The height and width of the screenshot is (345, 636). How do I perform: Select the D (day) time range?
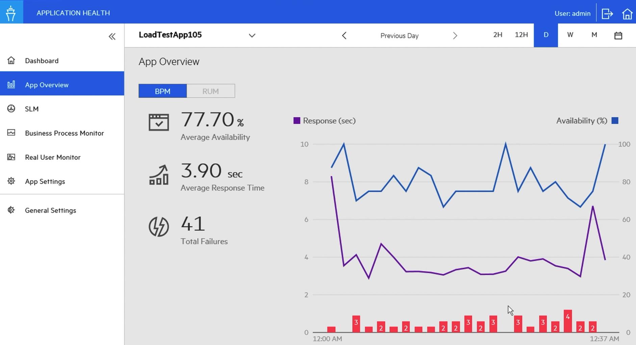[x=545, y=35]
